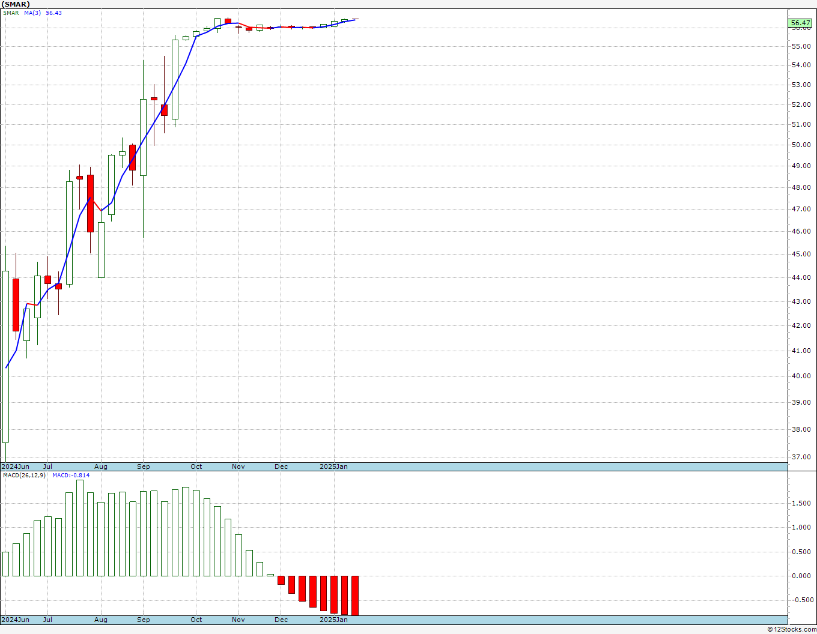Click Aug on the price chart date axis
This screenshot has height=634, width=817.
[101, 466]
